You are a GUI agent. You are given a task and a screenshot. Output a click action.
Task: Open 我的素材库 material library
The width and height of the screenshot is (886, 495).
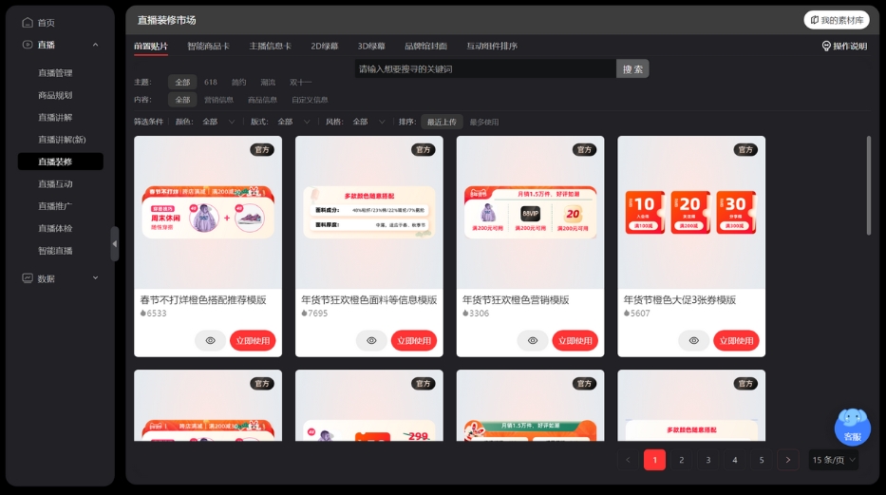pos(837,20)
